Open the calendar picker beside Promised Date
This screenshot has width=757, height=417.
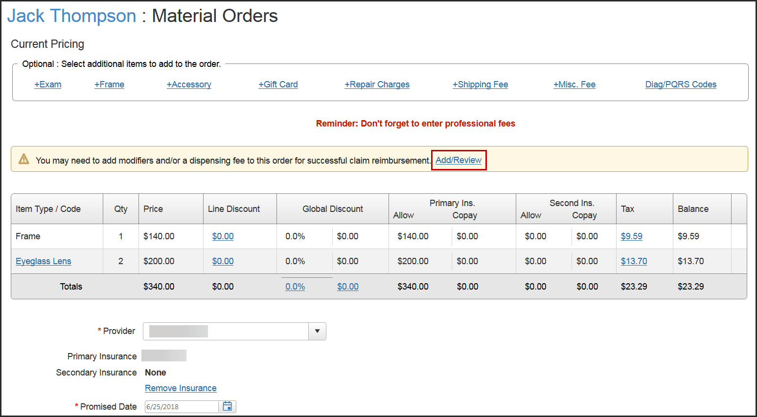pos(227,406)
